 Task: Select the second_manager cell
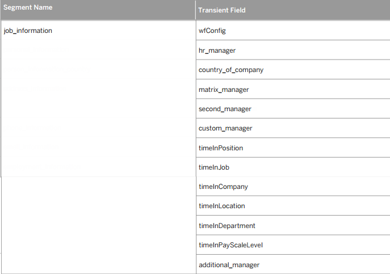[x=293, y=109]
